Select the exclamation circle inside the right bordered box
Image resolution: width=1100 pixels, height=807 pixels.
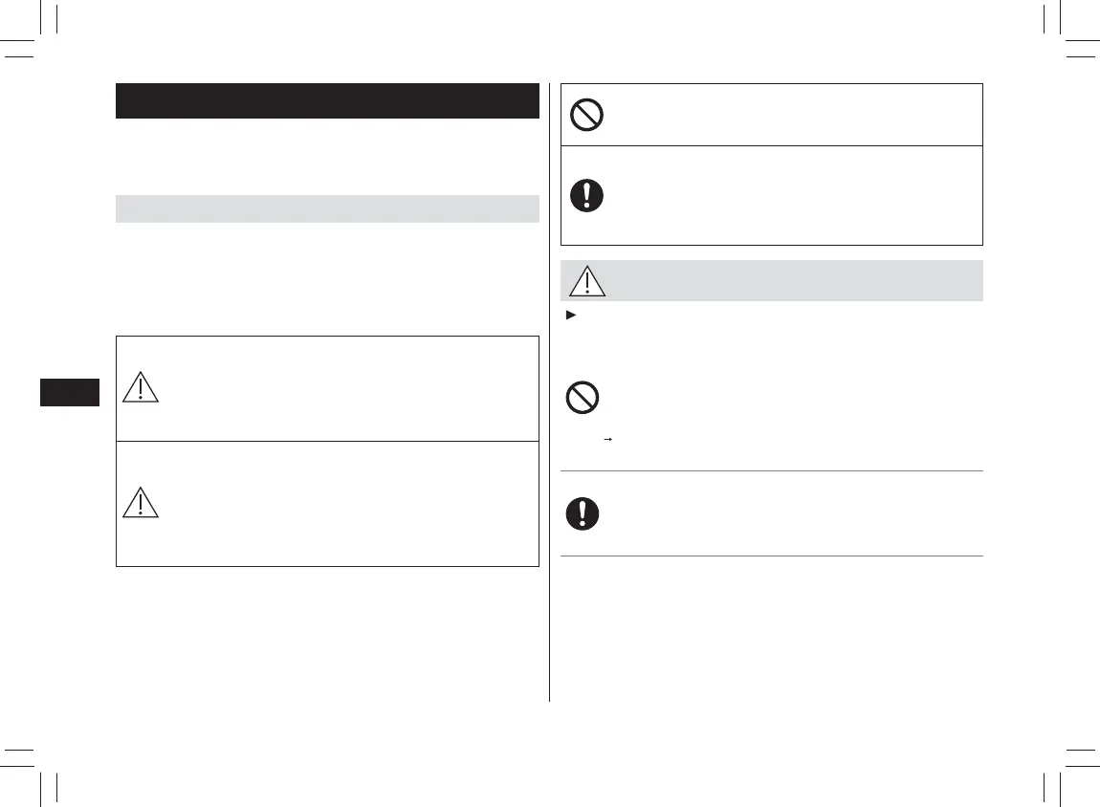click(x=586, y=195)
